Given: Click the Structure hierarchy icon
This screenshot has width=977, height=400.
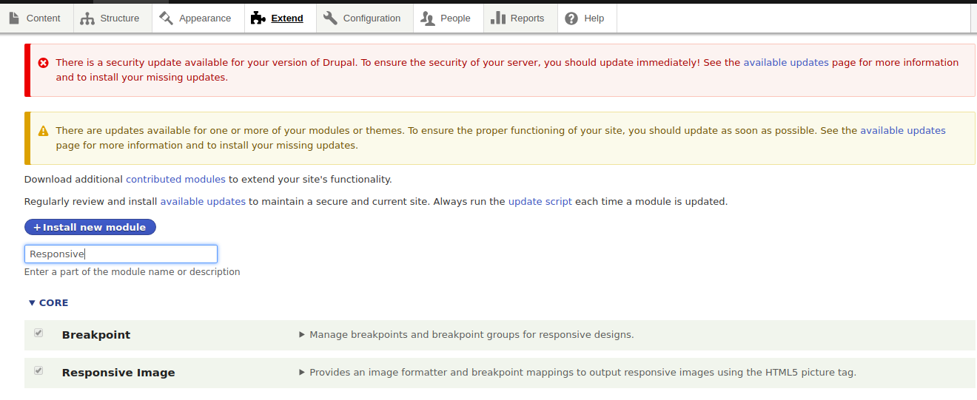Looking at the screenshot, I should (87, 18).
